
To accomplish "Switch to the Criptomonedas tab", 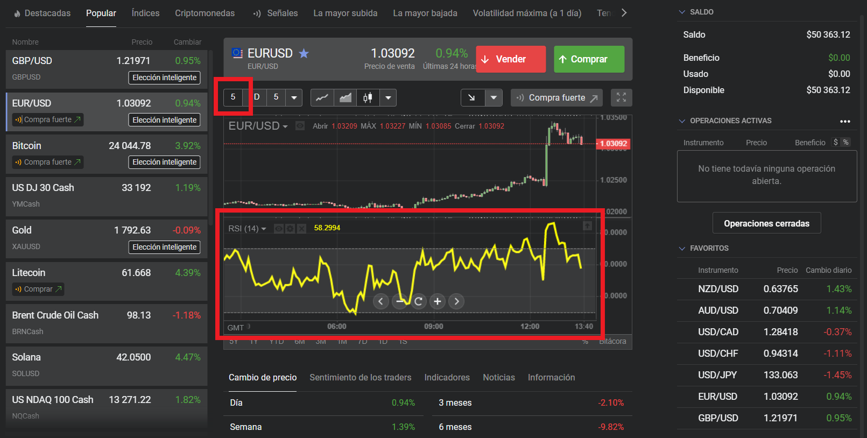I will coord(205,13).
